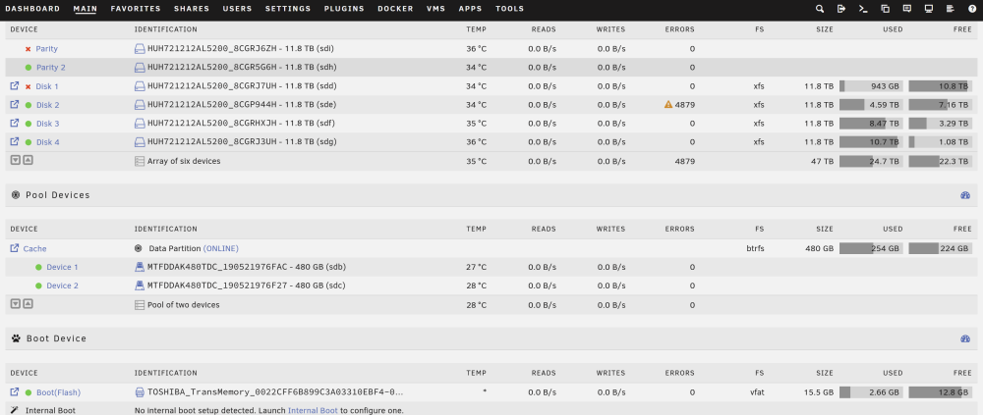Click the red X status on Disk 1
The image size is (983, 415).
pyautogui.click(x=28, y=86)
